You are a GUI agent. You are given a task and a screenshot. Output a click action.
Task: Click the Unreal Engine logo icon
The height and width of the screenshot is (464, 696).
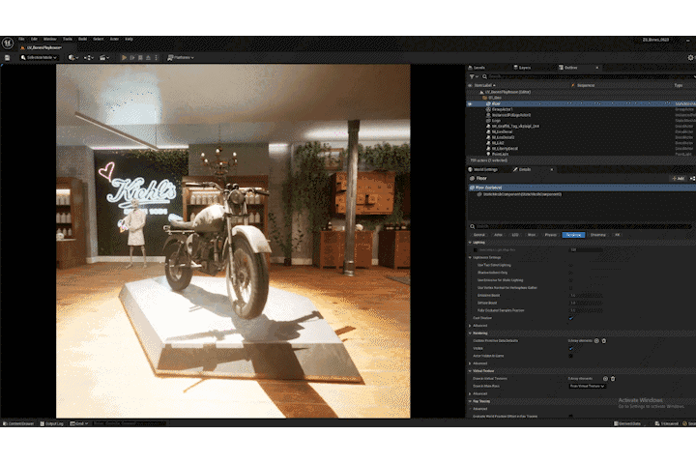point(8,43)
